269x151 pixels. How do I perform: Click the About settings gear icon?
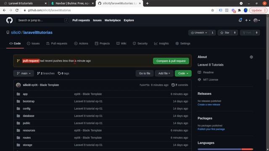pyautogui.click(x=251, y=57)
